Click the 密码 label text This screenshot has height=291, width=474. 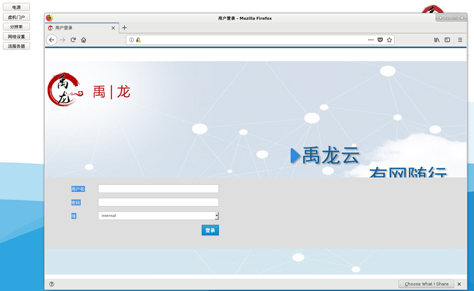(x=76, y=203)
